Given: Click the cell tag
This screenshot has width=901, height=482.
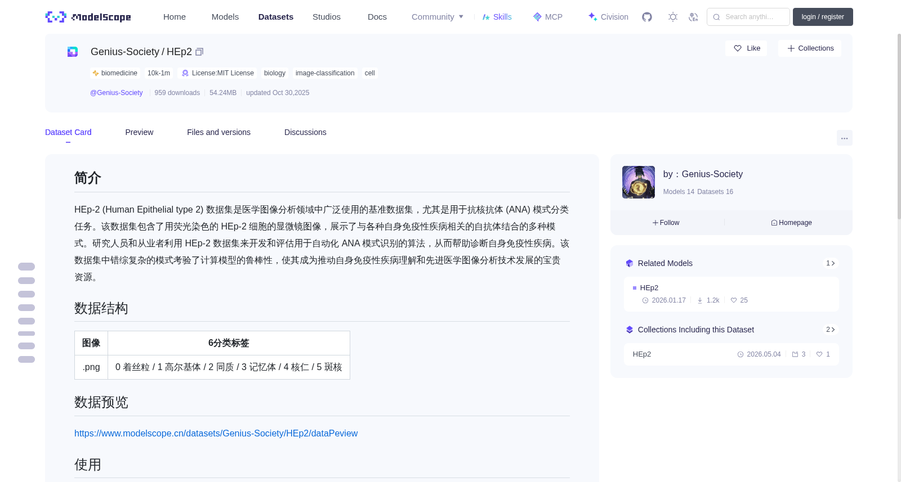Looking at the screenshot, I should tap(369, 73).
